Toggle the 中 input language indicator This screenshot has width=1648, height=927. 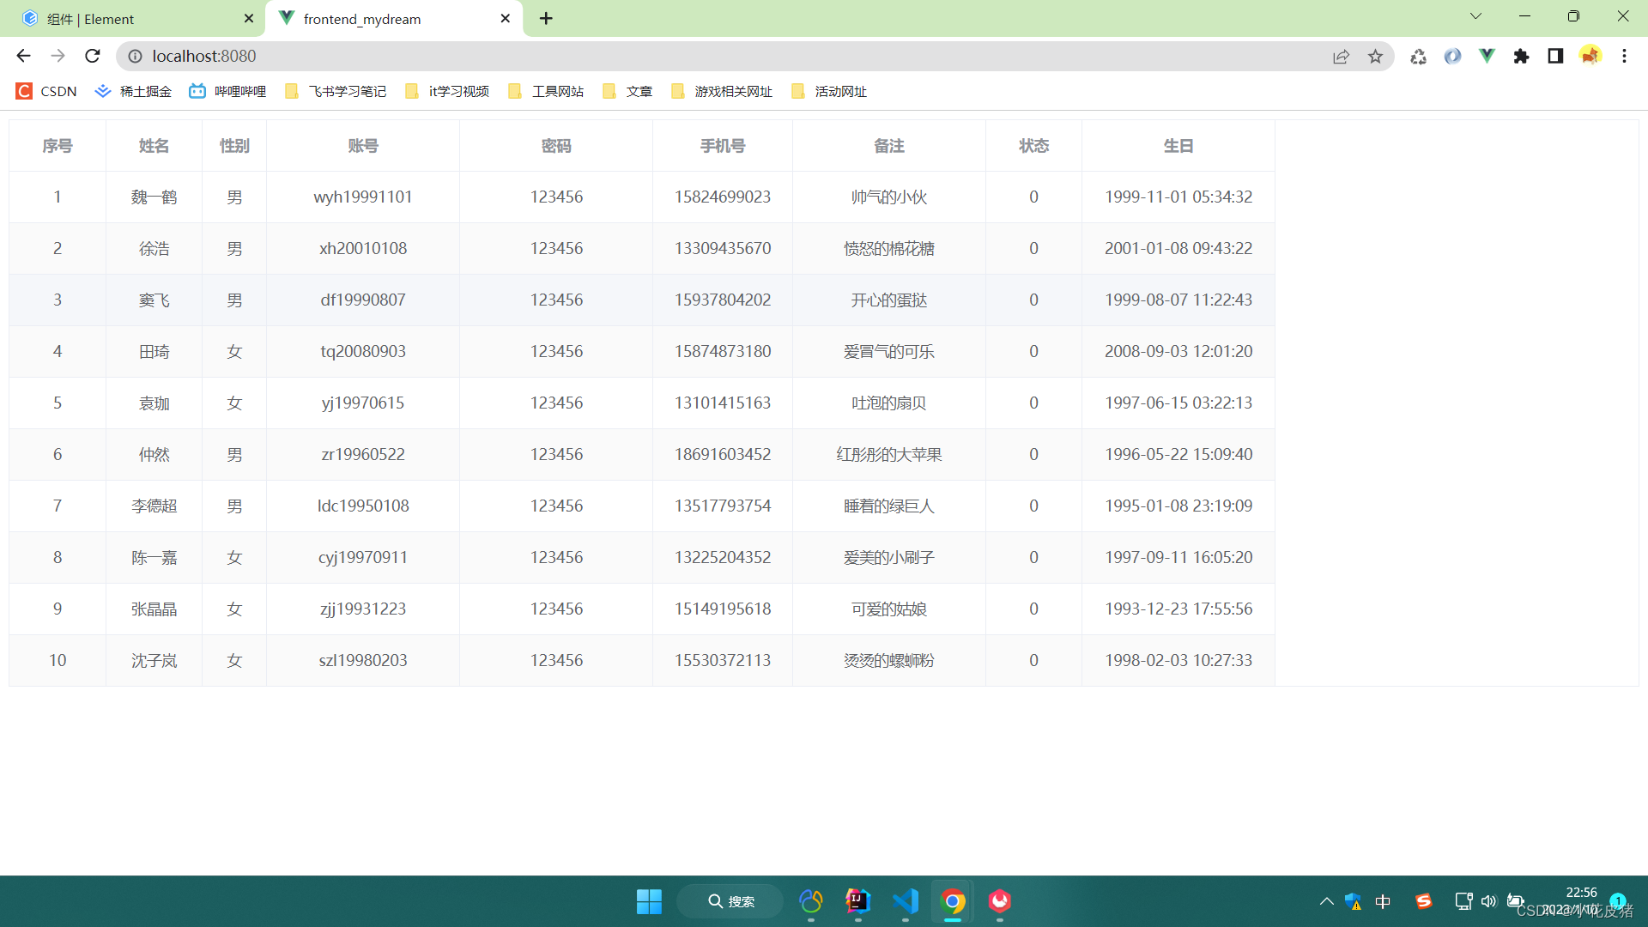click(1383, 901)
